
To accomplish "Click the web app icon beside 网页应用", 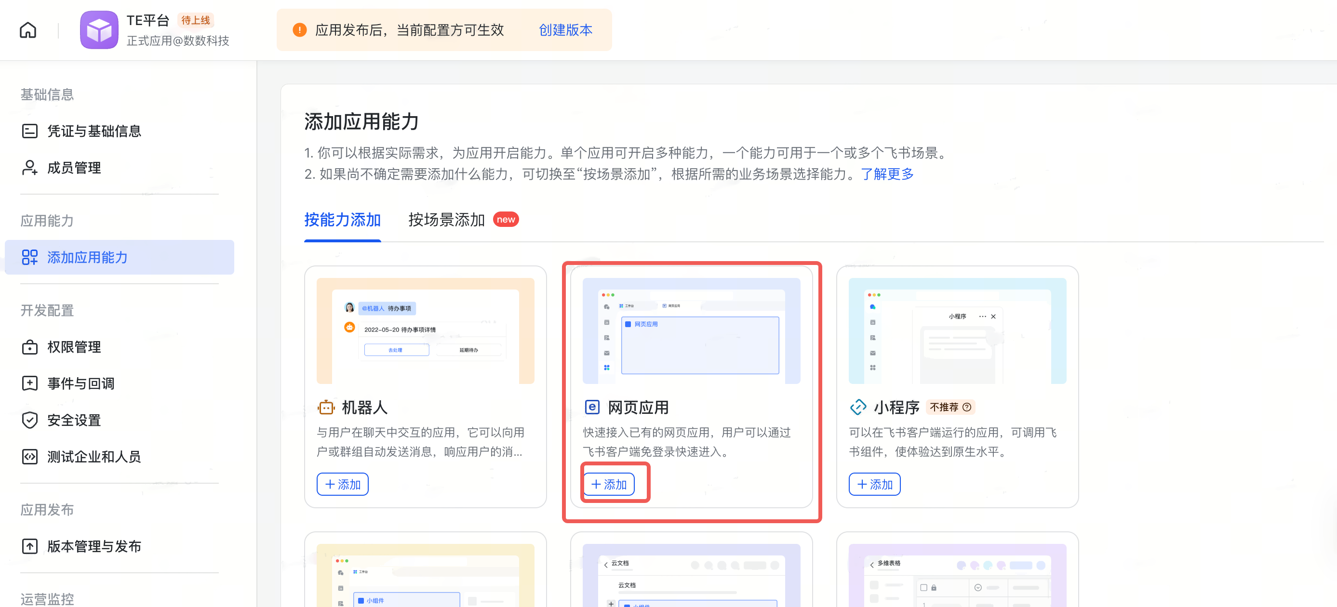I will click(592, 407).
